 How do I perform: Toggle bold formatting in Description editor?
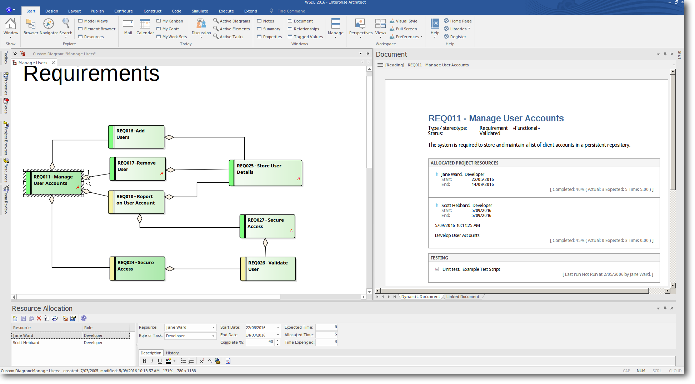click(x=144, y=361)
